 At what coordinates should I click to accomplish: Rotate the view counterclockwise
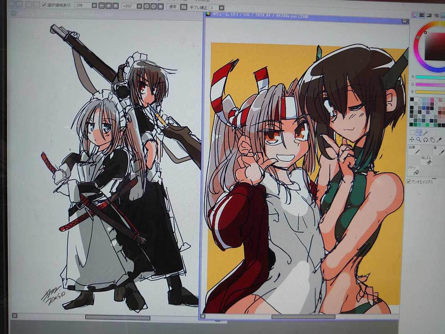click(146, 6)
